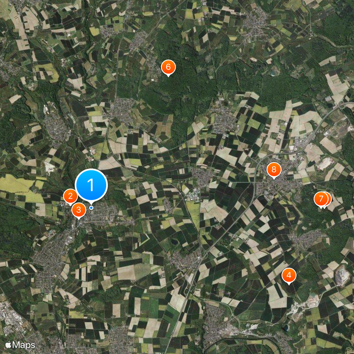This screenshot has height=354, width=354.
Task: Click the white quarry east of pin 4
Action: coord(340,276)
